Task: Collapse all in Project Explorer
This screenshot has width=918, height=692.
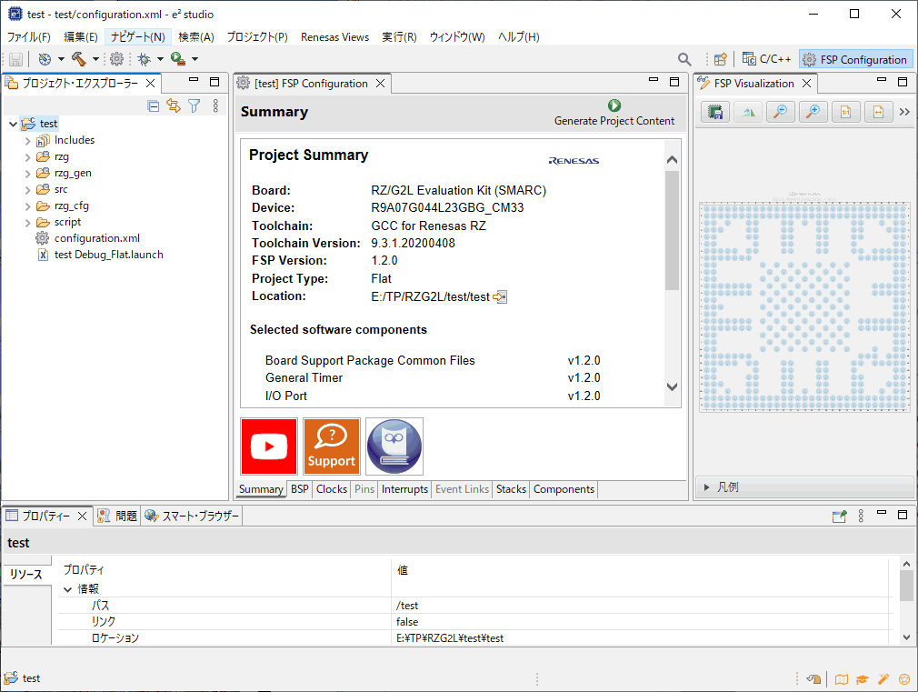Action: (154, 106)
